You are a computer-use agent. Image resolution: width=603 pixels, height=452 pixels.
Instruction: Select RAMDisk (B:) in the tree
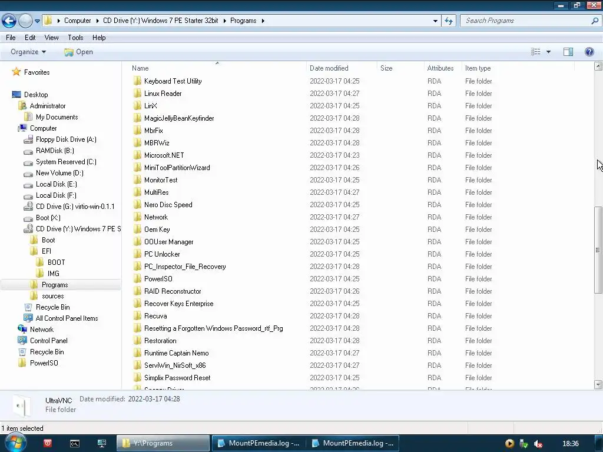55,150
